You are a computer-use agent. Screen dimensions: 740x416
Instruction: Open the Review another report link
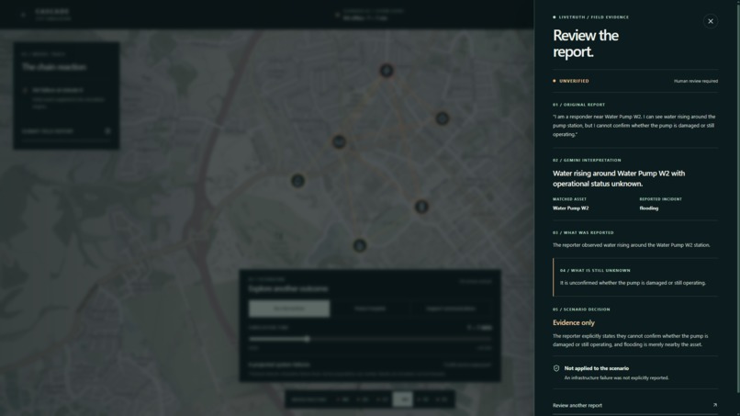click(x=634, y=405)
